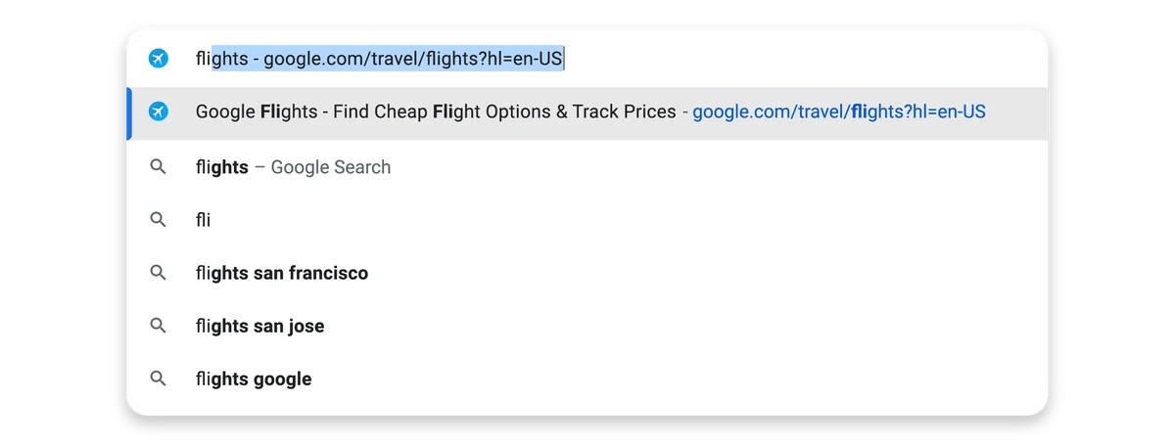Pick the "flights google" suggestion
The height and width of the screenshot is (445, 1175).
(x=587, y=378)
